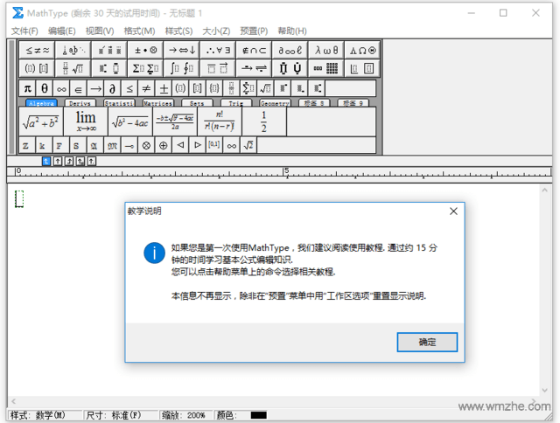
Task: Insert the n!/r!(n-r)! combination expression
Action: pyautogui.click(x=220, y=121)
